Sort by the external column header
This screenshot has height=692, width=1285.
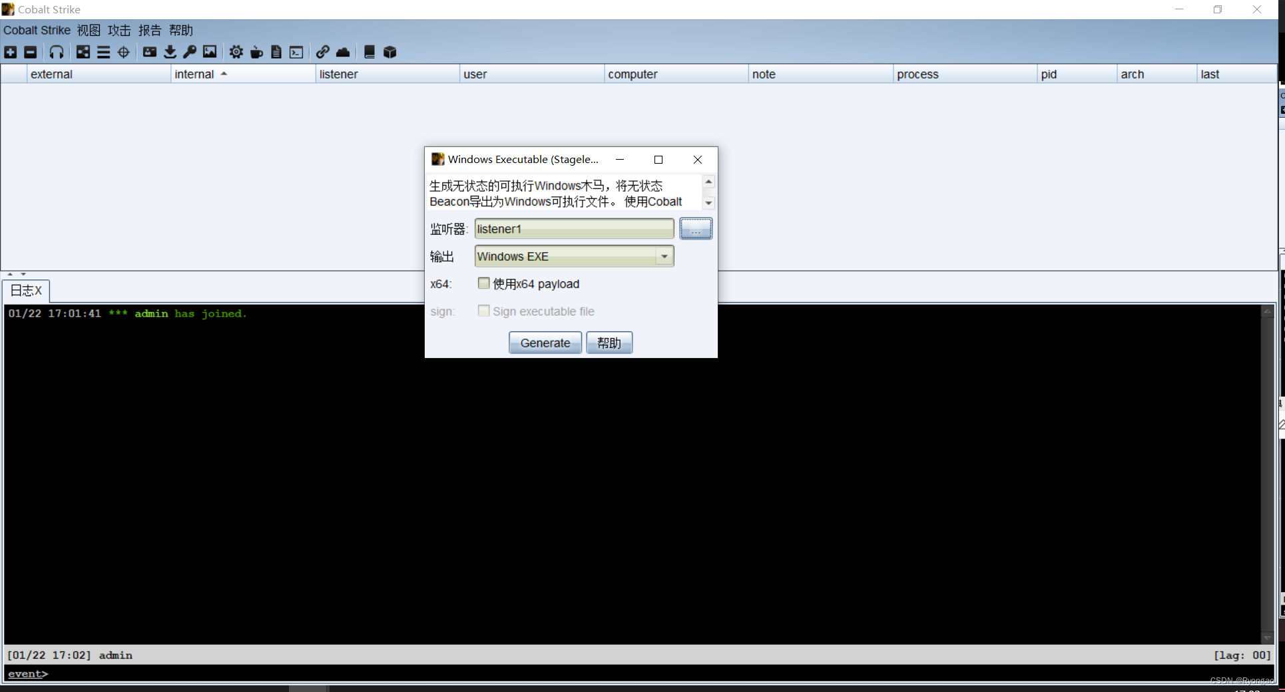pos(99,74)
